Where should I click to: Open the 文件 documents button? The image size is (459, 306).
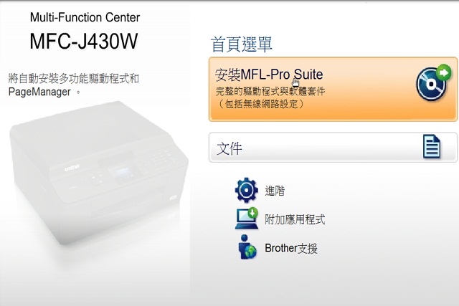tap(333, 147)
